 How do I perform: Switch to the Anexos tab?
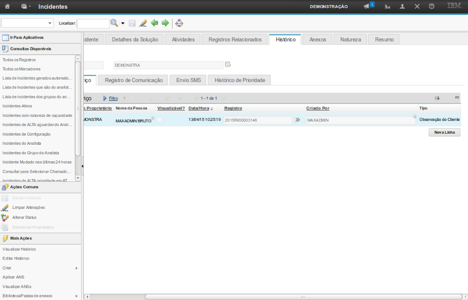point(317,39)
